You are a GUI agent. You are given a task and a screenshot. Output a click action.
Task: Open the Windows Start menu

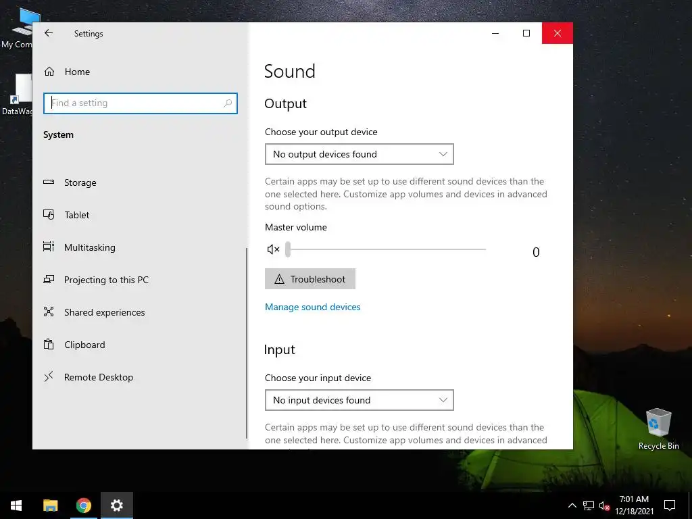point(16,505)
